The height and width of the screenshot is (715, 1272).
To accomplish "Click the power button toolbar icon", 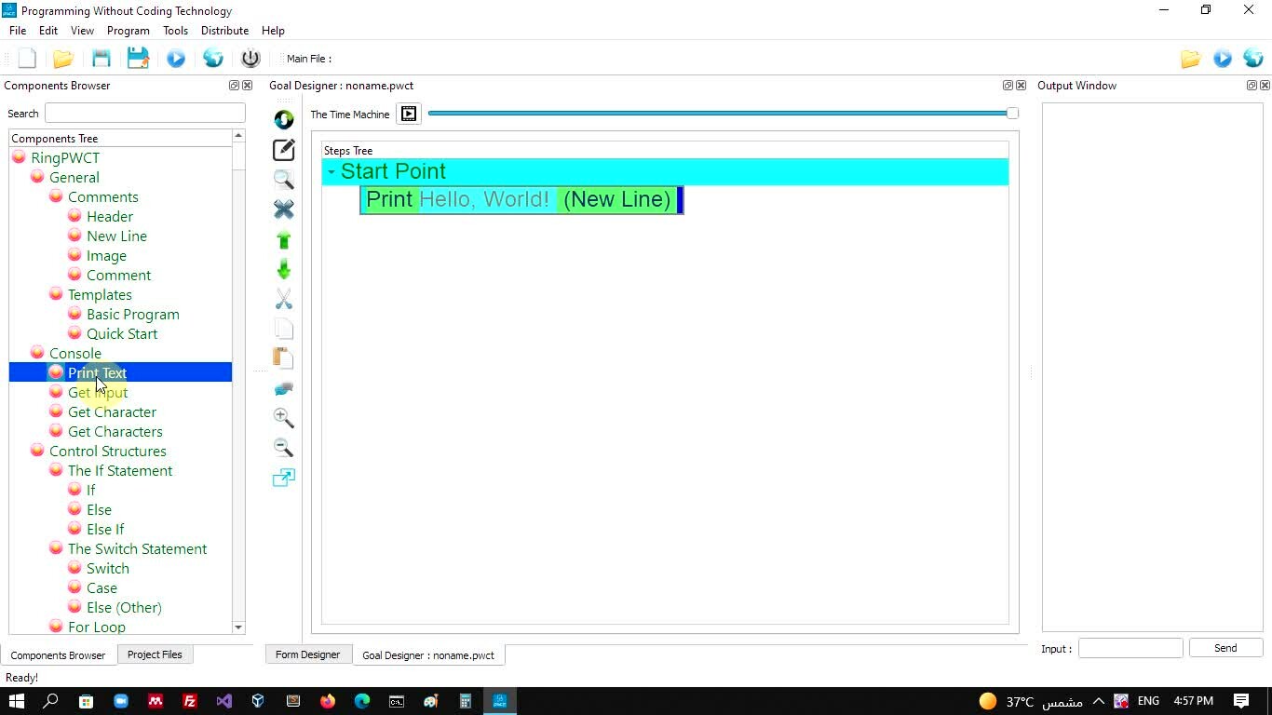I will pyautogui.click(x=250, y=59).
